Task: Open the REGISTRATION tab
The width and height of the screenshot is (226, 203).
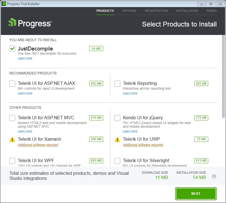Action: 156,11
